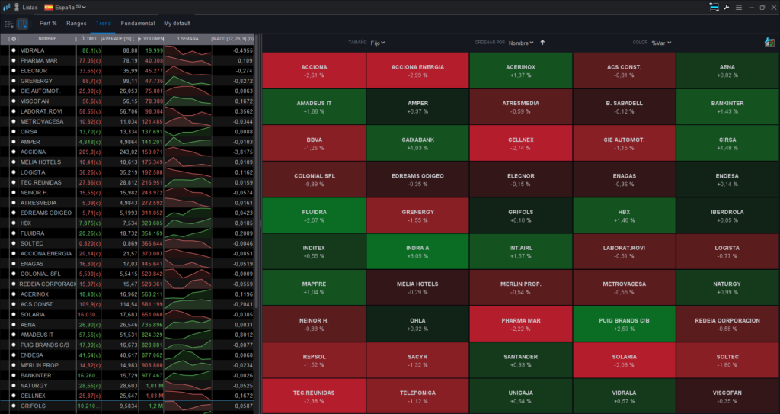
Task: Select the GRENERGY row in the list
Action: coord(127,81)
